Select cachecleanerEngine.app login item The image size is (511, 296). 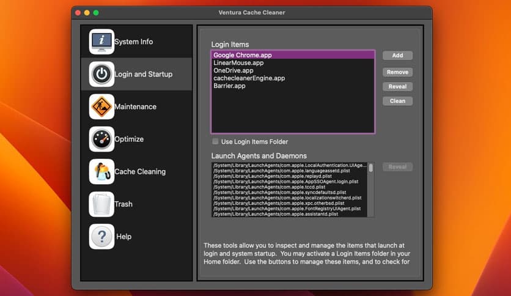(x=293, y=78)
